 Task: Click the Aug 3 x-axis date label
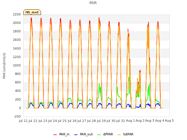[150, 121]
